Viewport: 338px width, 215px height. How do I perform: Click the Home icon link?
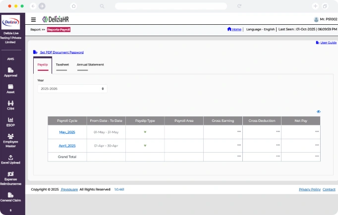[229, 29]
